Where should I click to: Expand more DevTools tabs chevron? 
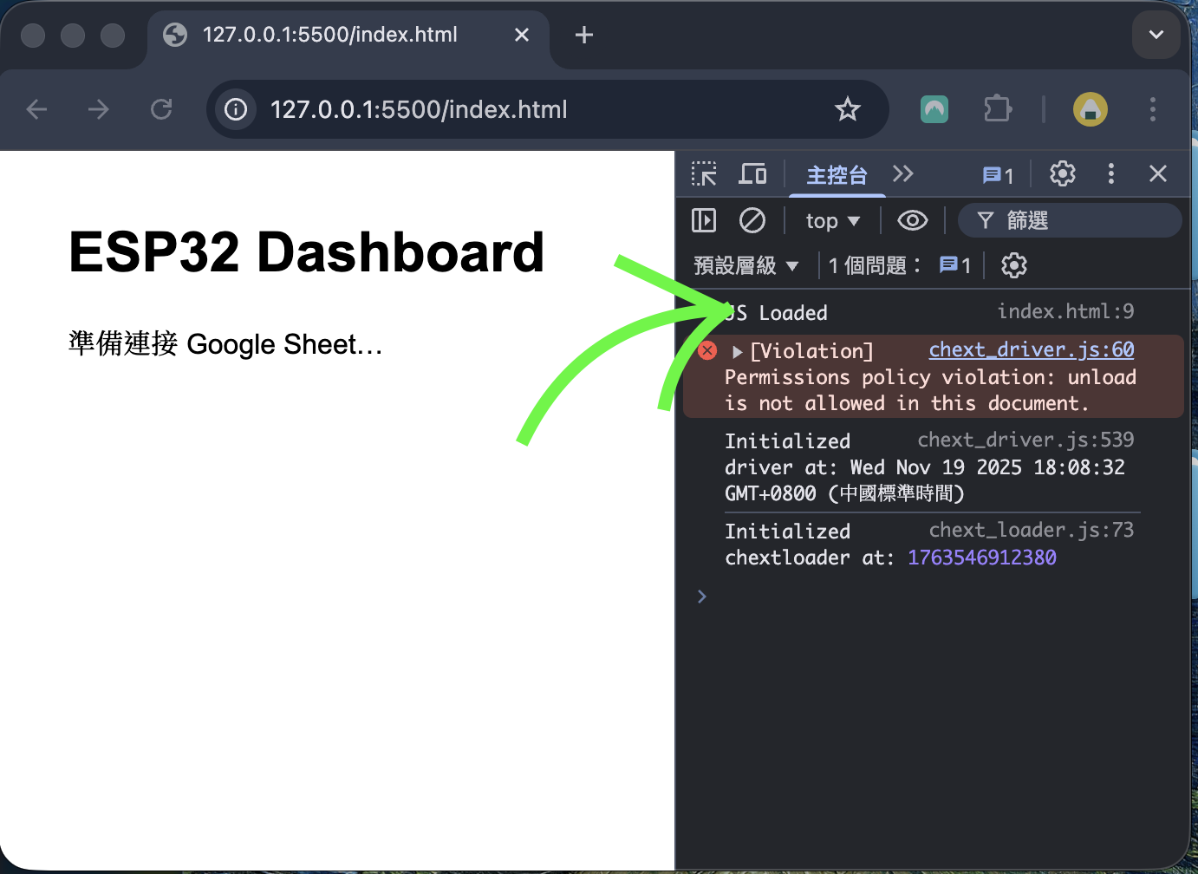click(x=902, y=174)
